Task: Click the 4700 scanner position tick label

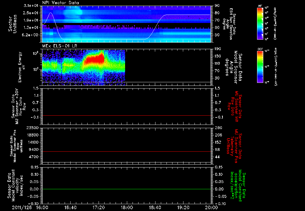Action: pos(34,157)
